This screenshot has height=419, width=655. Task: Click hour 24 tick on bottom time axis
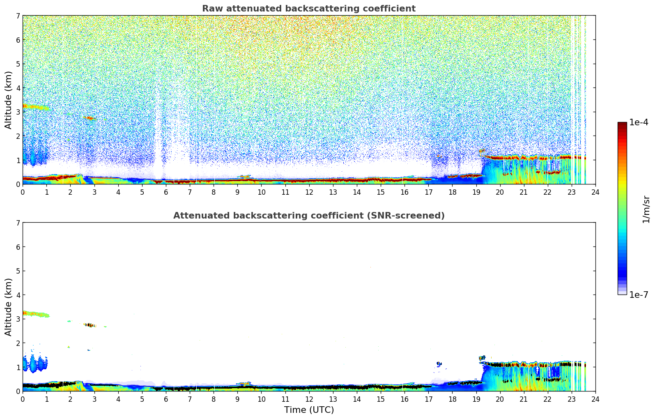[x=595, y=399]
